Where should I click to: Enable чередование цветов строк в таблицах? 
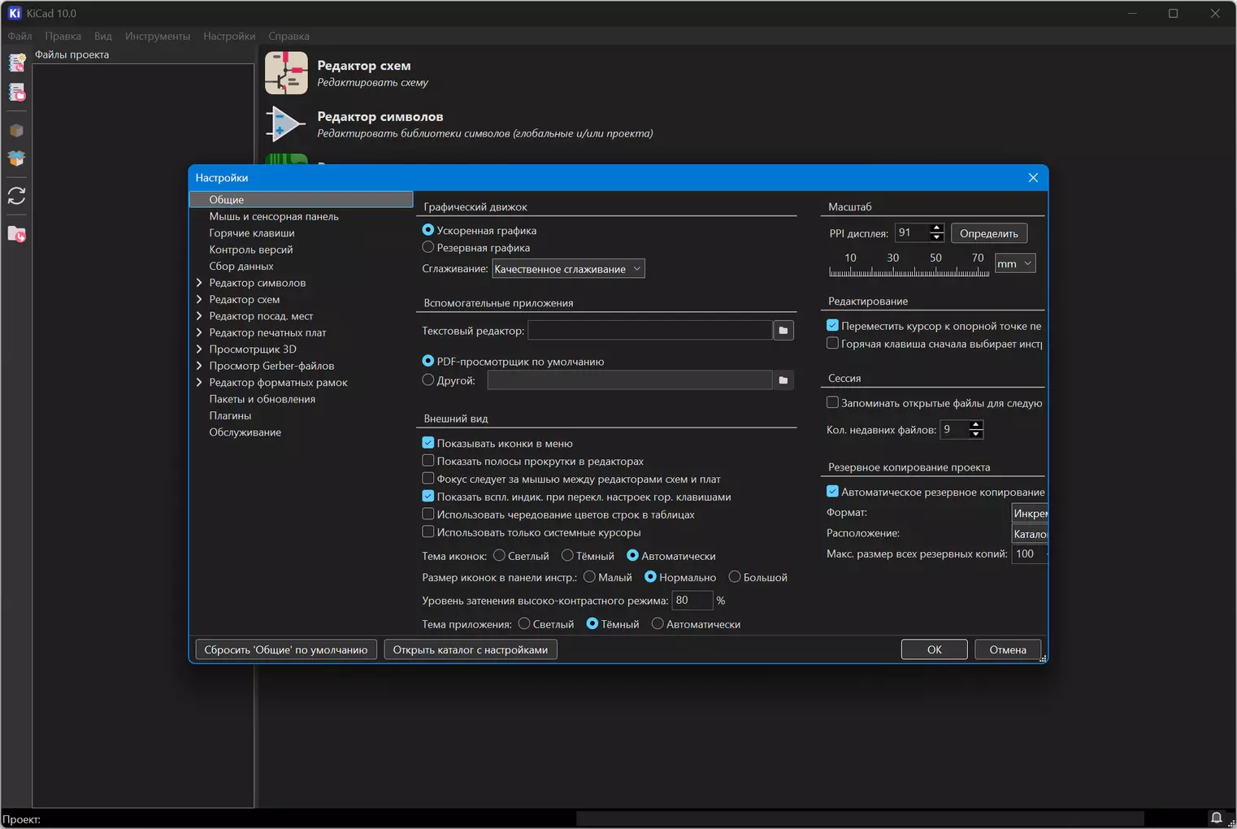(x=428, y=514)
